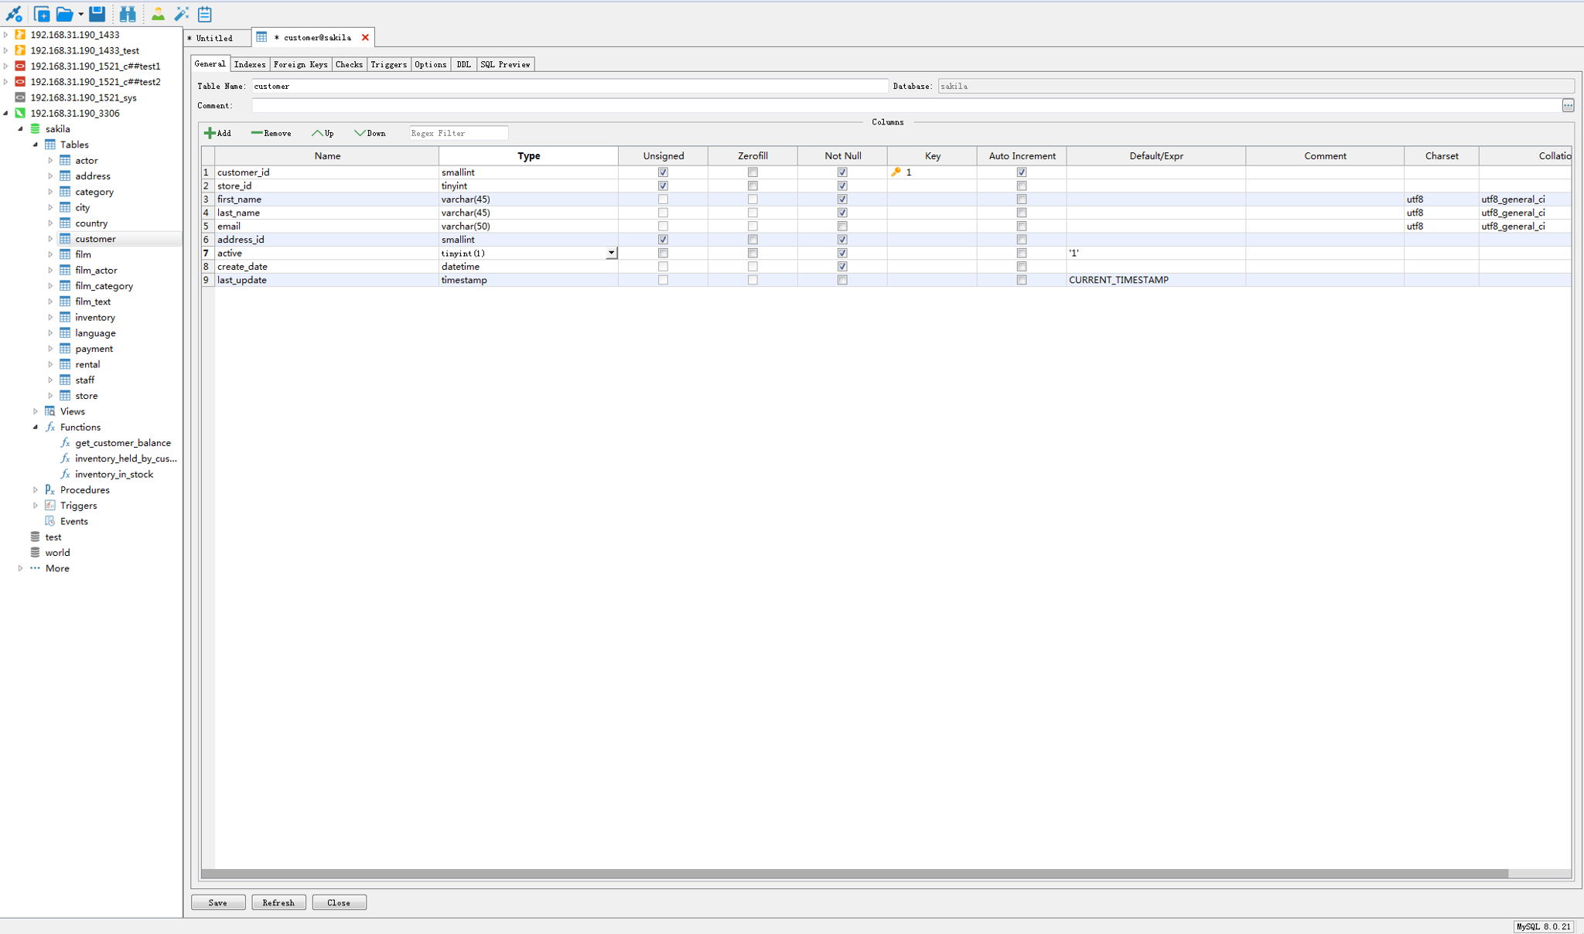Uncheck Not Null for the email column

click(842, 226)
